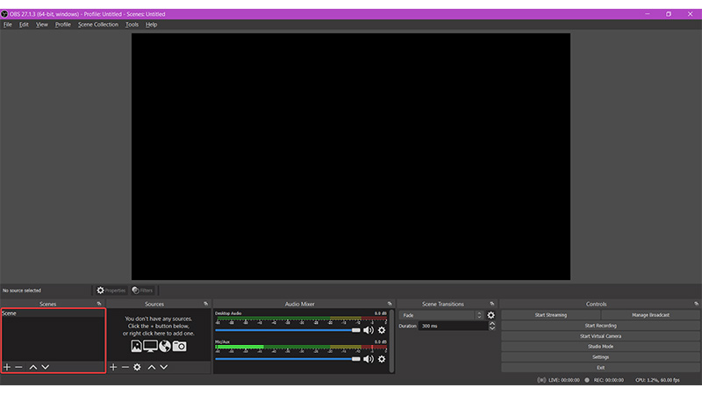Remove source with minus icon in Sources
This screenshot has width=702, height=395.
125,367
